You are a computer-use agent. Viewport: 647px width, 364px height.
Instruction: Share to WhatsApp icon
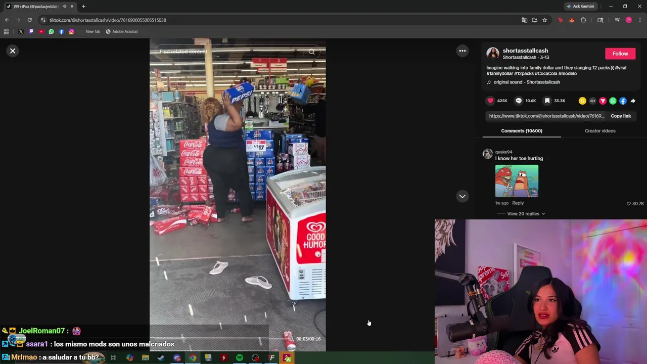613,101
